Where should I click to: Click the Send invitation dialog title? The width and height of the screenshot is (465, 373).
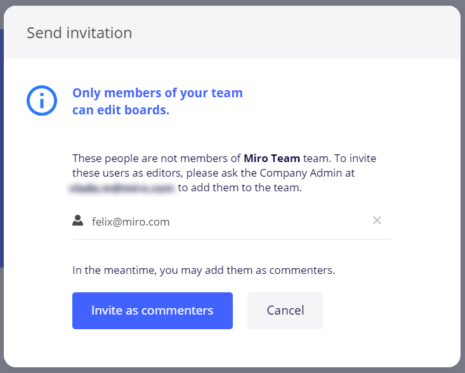(79, 33)
